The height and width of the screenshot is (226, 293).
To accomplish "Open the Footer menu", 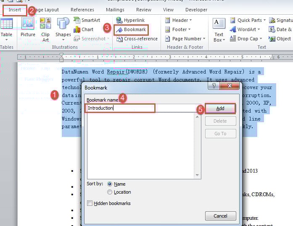I will (178, 29).
